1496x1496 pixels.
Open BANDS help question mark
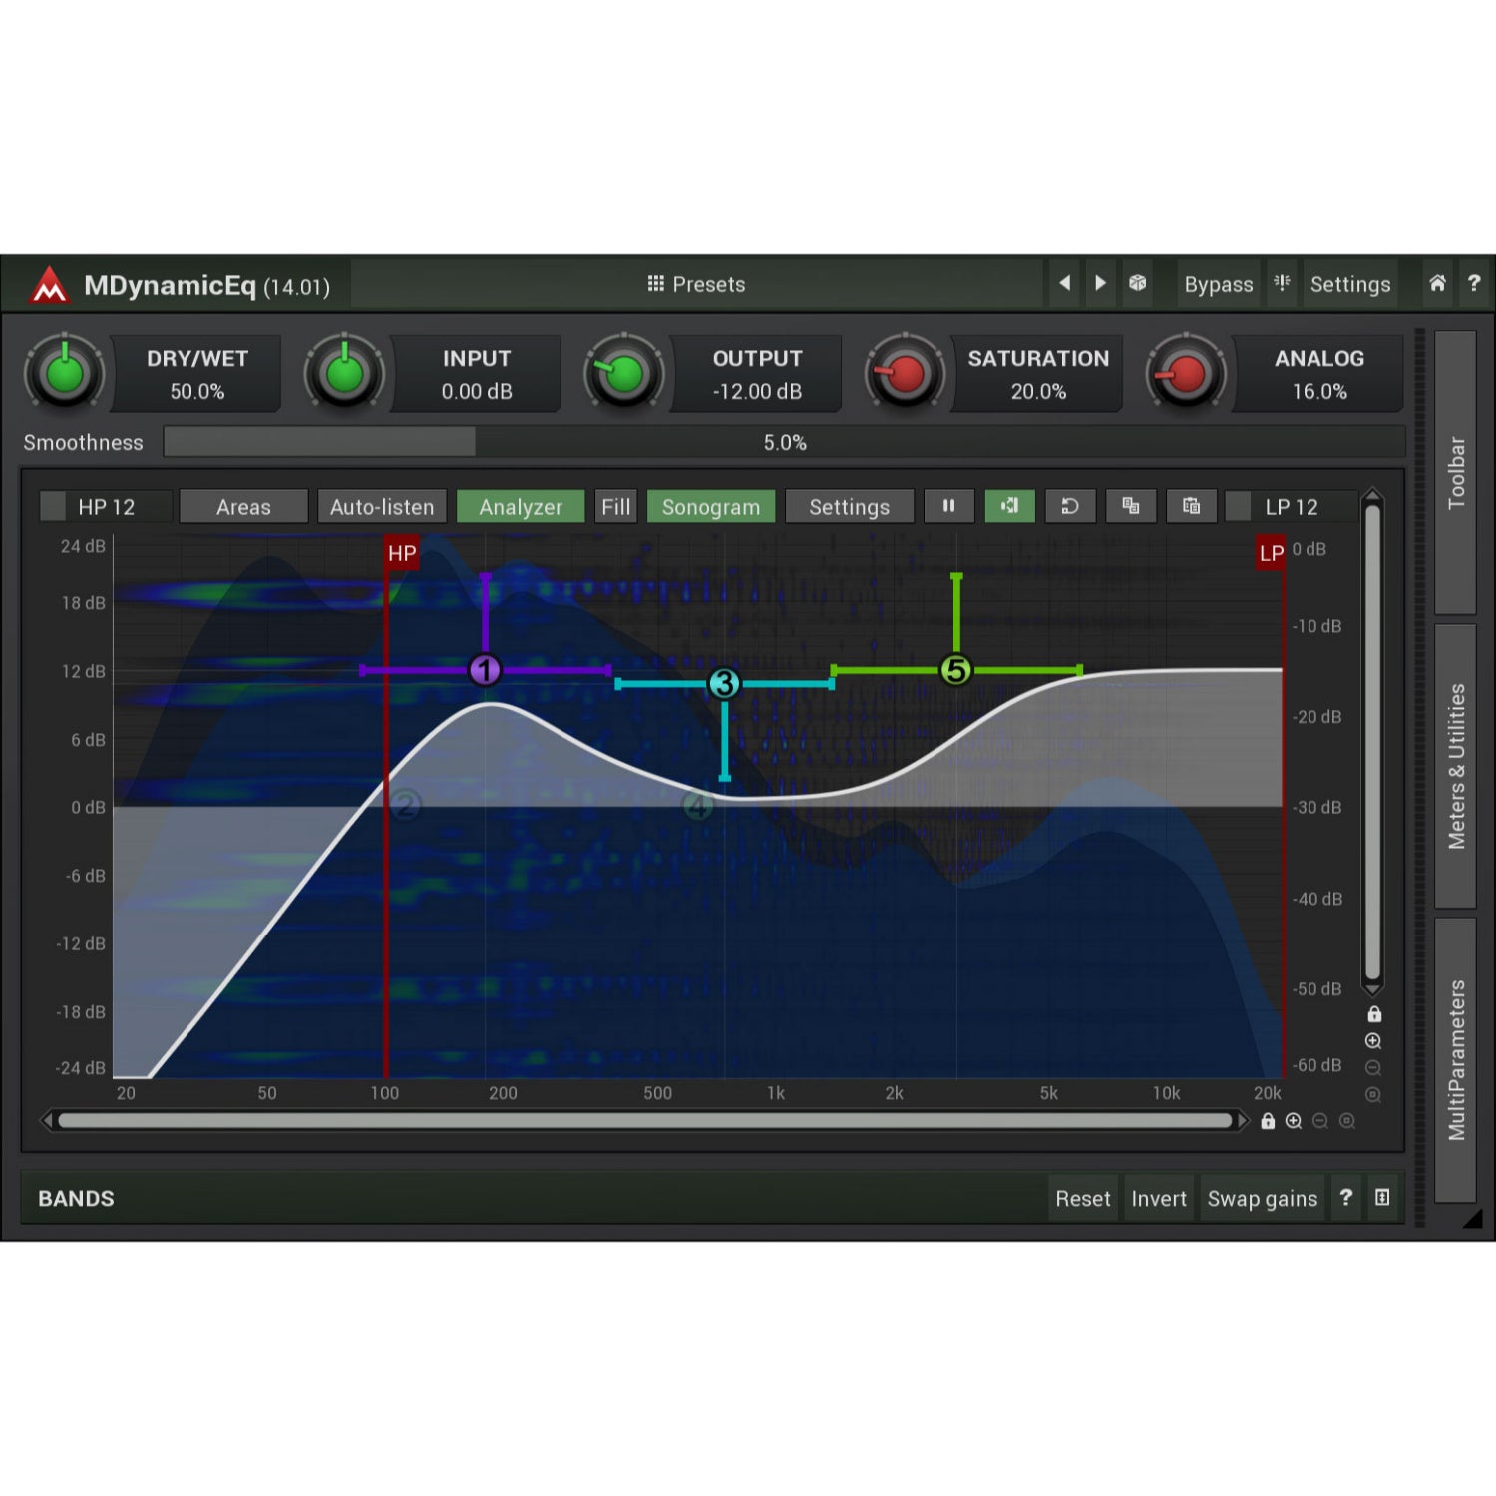tap(1346, 1197)
